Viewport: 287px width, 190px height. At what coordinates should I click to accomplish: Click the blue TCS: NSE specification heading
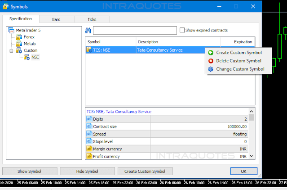tap(119, 112)
